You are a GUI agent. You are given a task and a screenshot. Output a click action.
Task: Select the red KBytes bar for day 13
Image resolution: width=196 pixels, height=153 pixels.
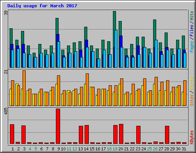[x=81, y=135]
